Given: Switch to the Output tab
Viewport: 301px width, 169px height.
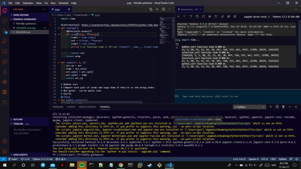Looking at the screenshot, I should pyautogui.click(x=71, y=107).
